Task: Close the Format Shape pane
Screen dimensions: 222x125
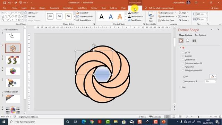Action: (218, 29)
